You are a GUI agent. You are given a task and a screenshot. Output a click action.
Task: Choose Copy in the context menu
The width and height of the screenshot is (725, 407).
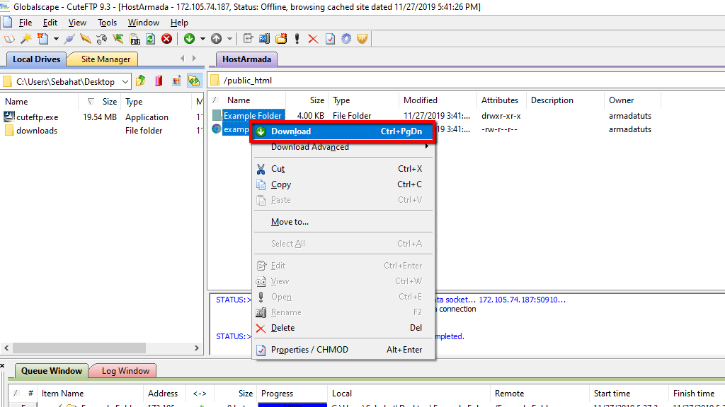[343, 184]
